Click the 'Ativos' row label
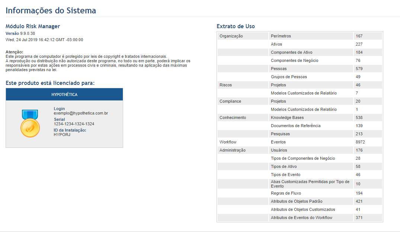400x232 pixels. point(276,44)
